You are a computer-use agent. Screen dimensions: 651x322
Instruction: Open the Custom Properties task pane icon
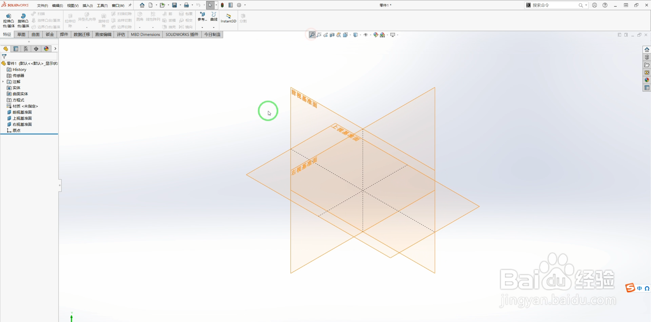(647, 88)
